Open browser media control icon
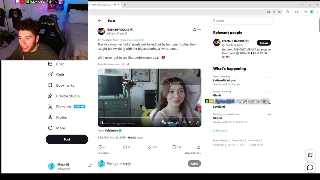The height and width of the screenshot is (180, 320). tap(305, 12)
